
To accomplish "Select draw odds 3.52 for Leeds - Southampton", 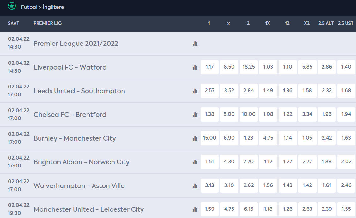I will (229, 91).
